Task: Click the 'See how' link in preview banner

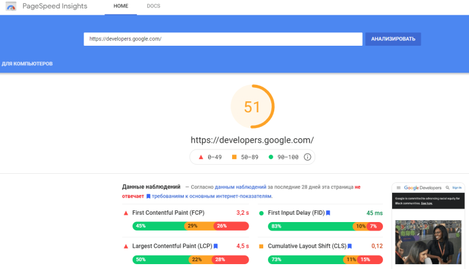Action: [x=426, y=203]
